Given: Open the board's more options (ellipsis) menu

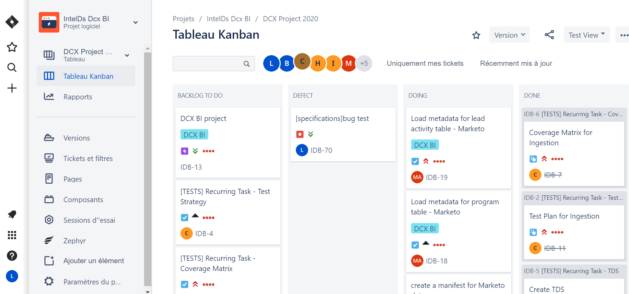Looking at the screenshot, I should click(625, 35).
